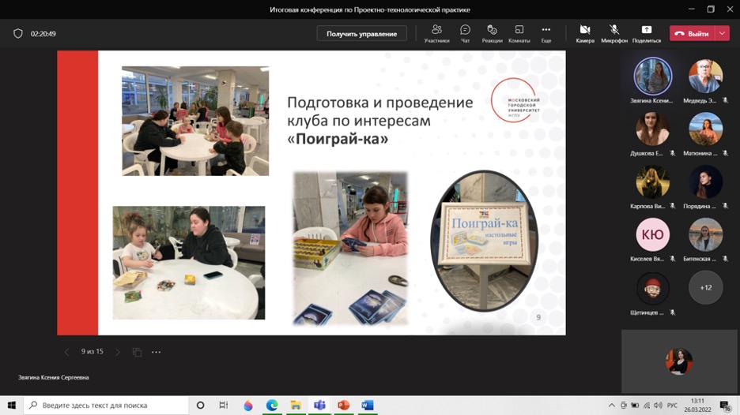740x415 pixels.
Task: Open the slide layout view icon
Action: 137,352
